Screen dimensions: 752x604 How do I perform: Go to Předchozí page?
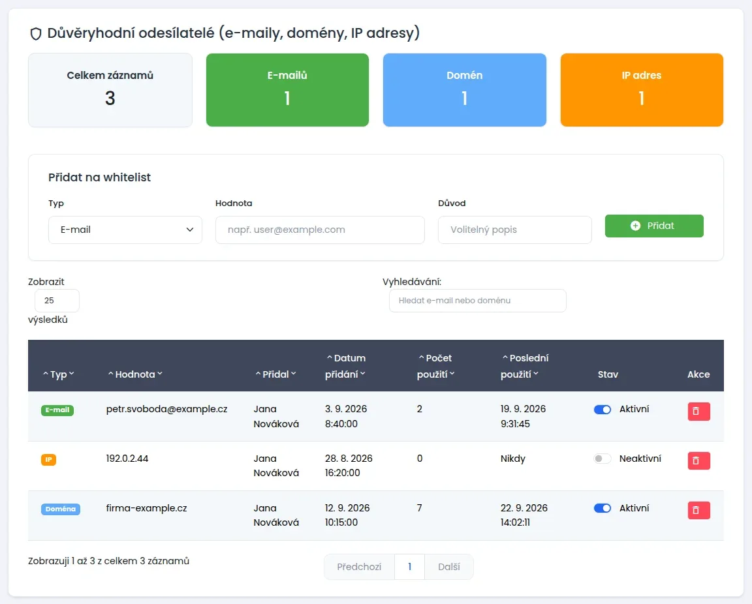[359, 567]
